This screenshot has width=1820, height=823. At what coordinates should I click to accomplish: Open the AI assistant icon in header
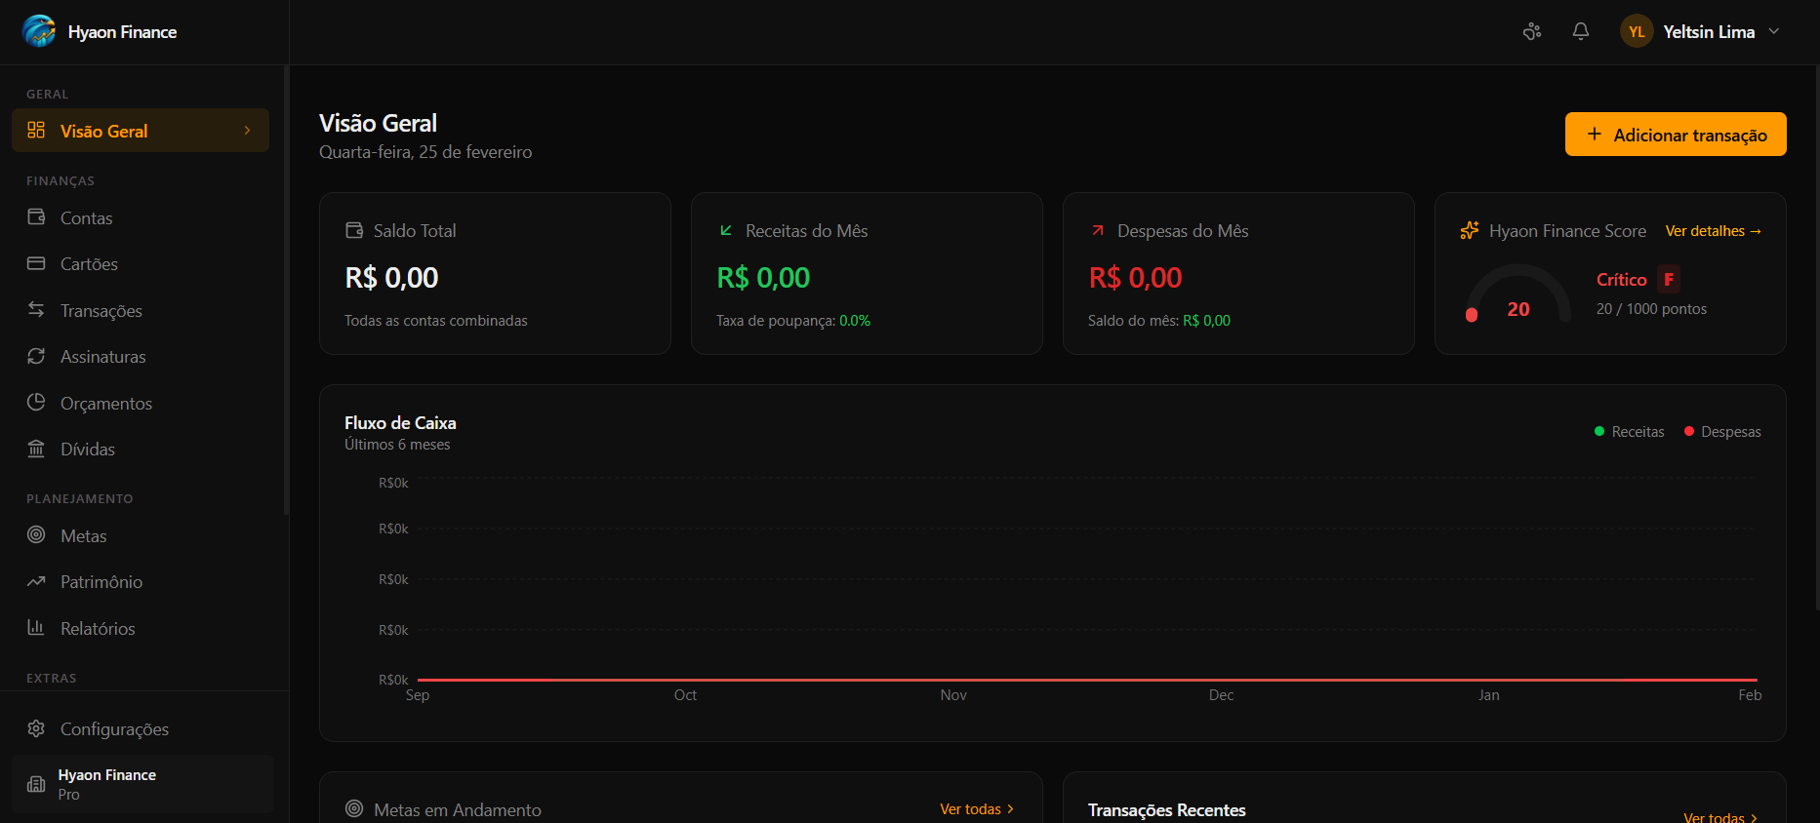(x=1532, y=31)
